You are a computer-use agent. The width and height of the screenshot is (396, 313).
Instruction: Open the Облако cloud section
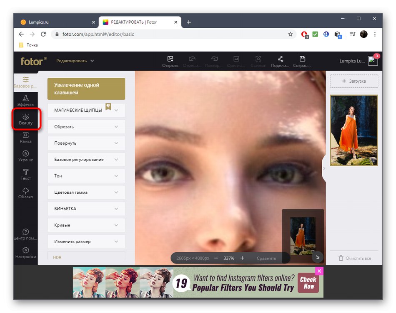point(25,193)
